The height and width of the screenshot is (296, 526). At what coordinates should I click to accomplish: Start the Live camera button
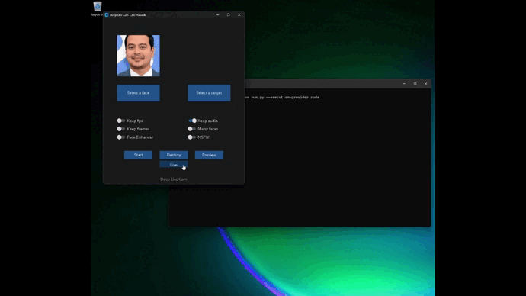(174, 165)
